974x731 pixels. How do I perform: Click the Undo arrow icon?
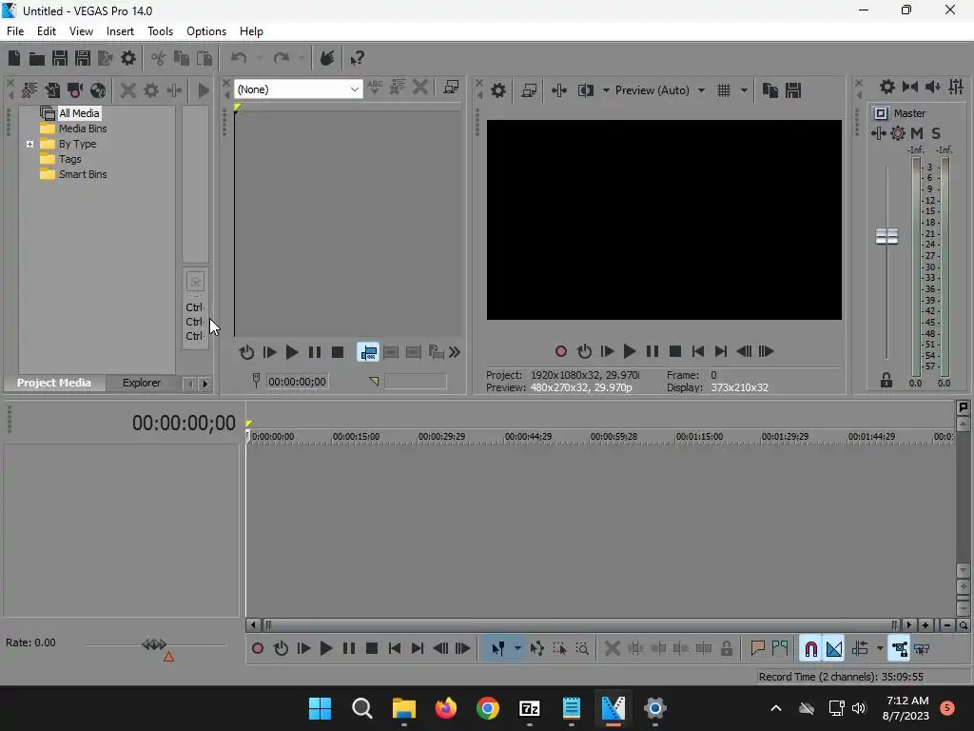tap(239, 58)
